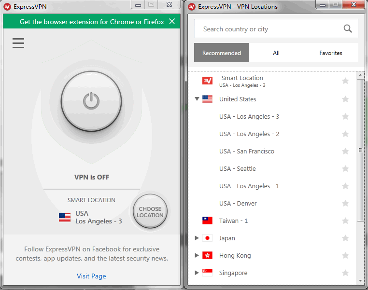Click the search magnifier icon
Viewport: 368px width, 290px height.
pos(348,29)
